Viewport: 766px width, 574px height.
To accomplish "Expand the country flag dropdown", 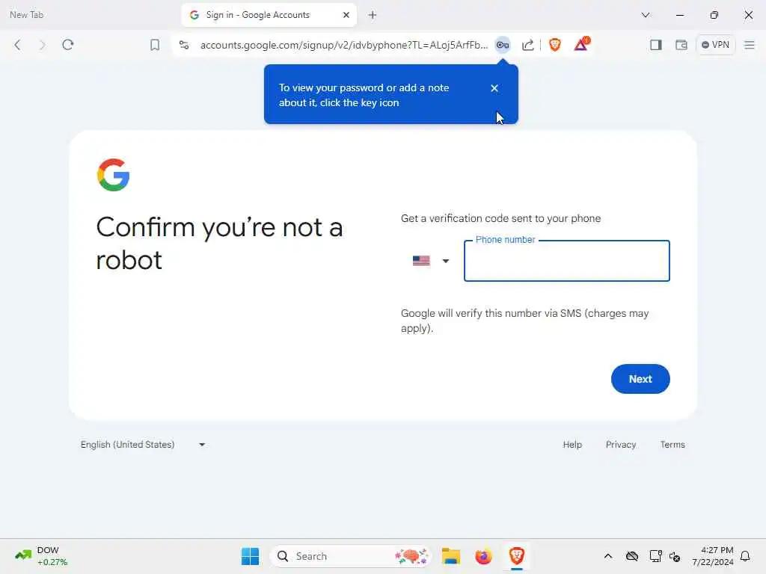I will (431, 261).
